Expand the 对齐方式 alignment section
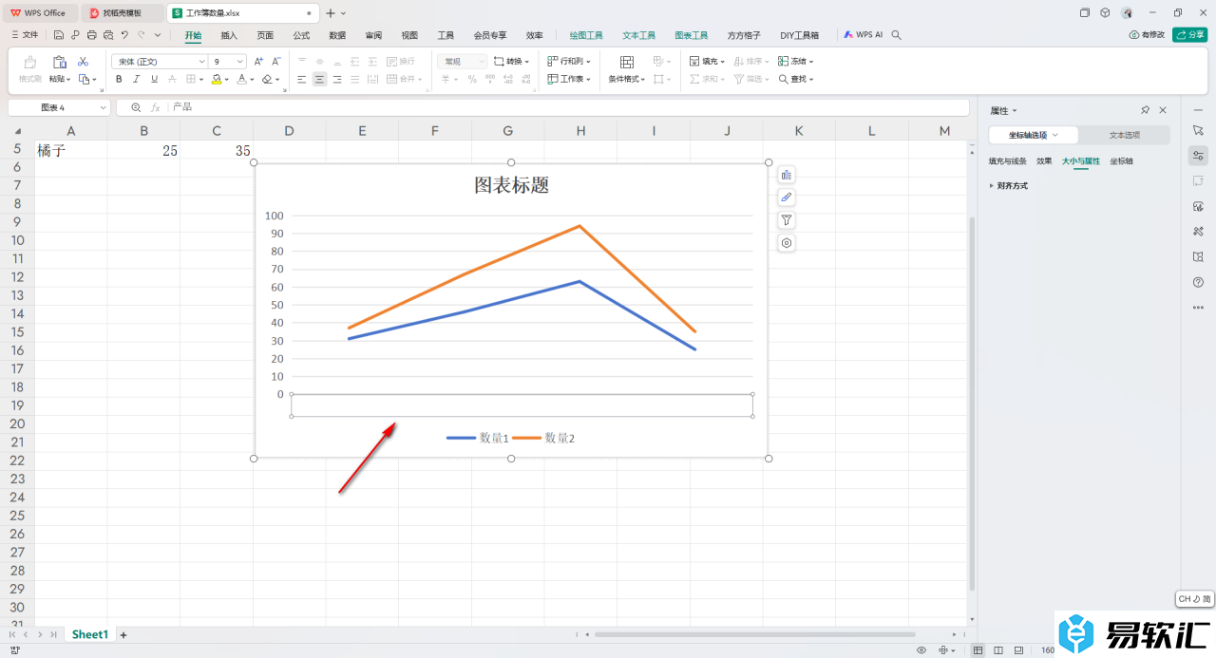 coord(1009,186)
